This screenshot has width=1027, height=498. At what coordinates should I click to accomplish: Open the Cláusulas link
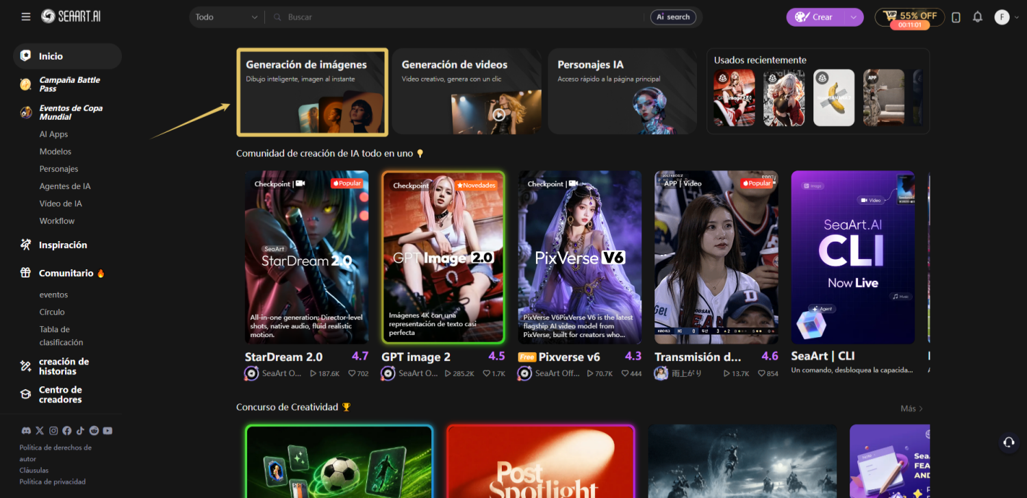pos(34,471)
